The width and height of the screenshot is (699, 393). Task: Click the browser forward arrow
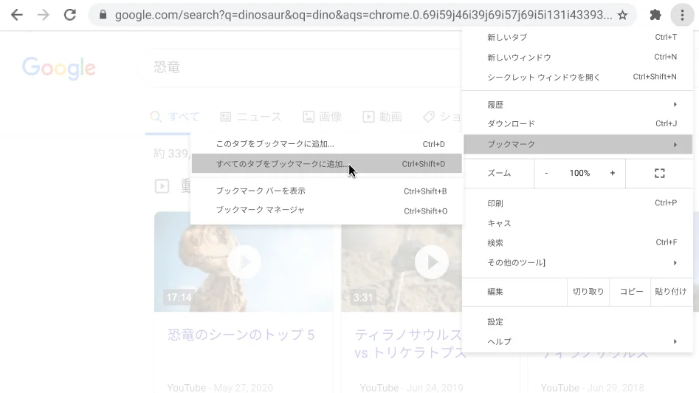pyautogui.click(x=42, y=15)
